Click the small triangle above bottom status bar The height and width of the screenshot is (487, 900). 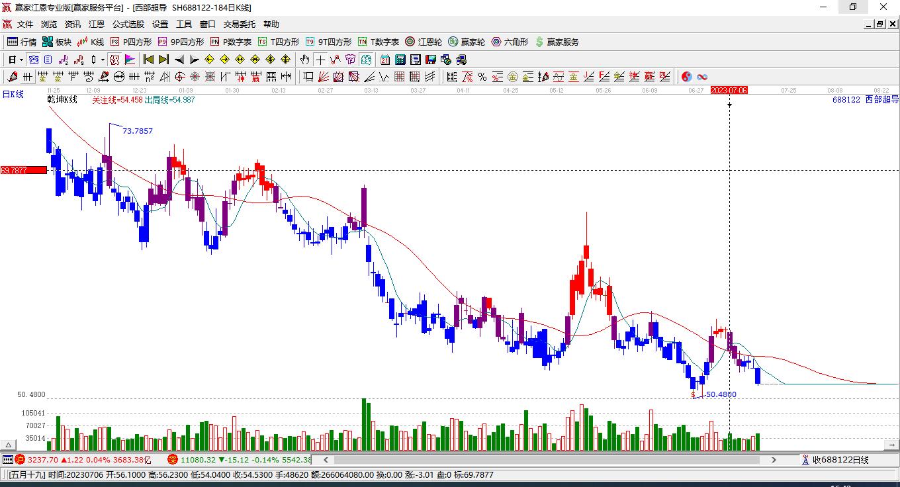click(9, 445)
